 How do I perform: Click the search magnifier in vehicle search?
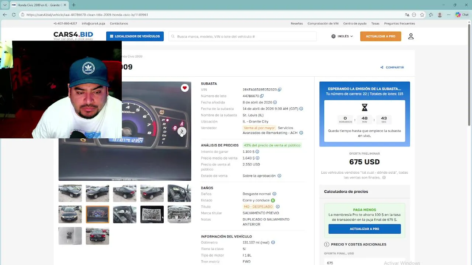coord(173,36)
